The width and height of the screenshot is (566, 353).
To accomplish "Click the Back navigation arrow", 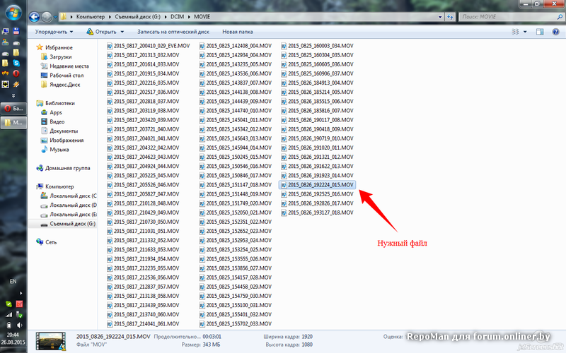I will pos(34,16).
